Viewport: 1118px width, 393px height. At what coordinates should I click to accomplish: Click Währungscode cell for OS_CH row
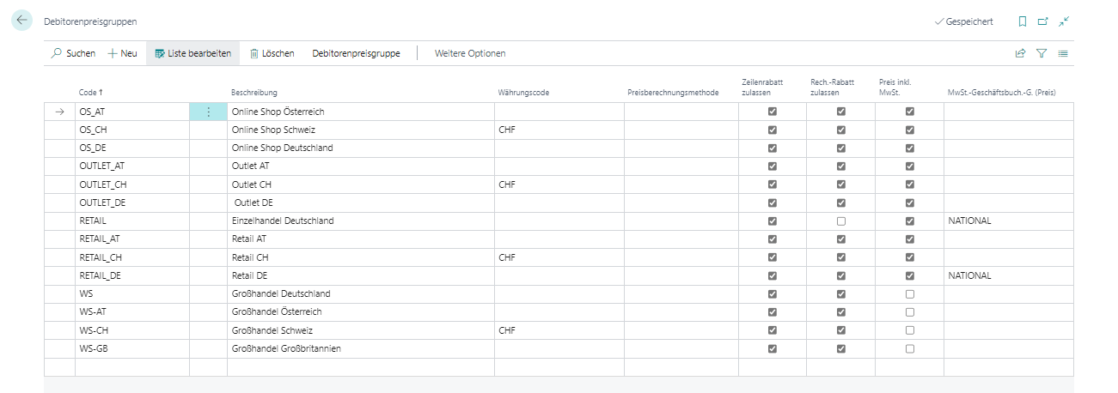559,130
